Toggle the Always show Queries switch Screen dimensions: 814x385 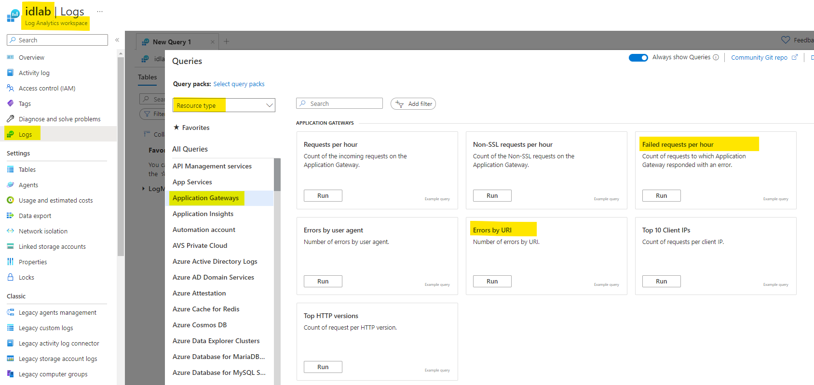click(x=638, y=58)
